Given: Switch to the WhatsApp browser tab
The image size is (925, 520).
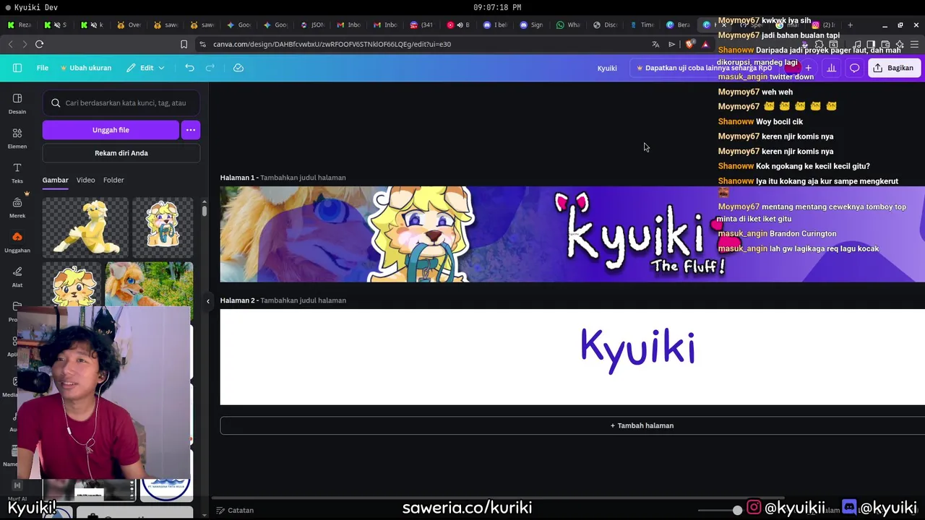Looking at the screenshot, I should pyautogui.click(x=568, y=25).
